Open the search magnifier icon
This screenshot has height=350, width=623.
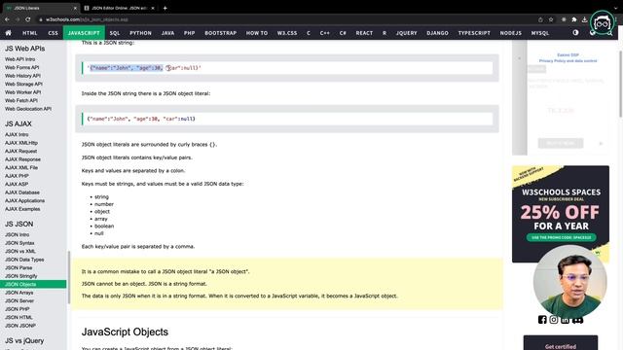[610, 33]
